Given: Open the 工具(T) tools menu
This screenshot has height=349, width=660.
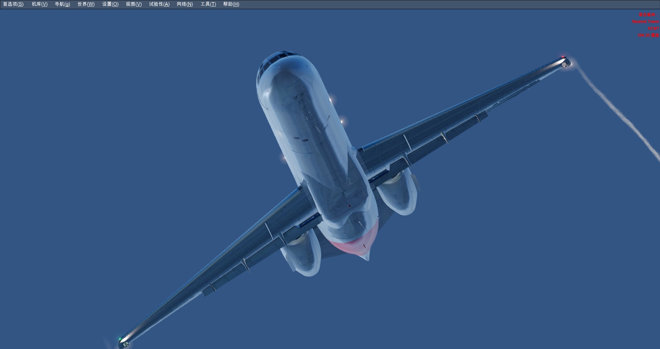Looking at the screenshot, I should [208, 4].
